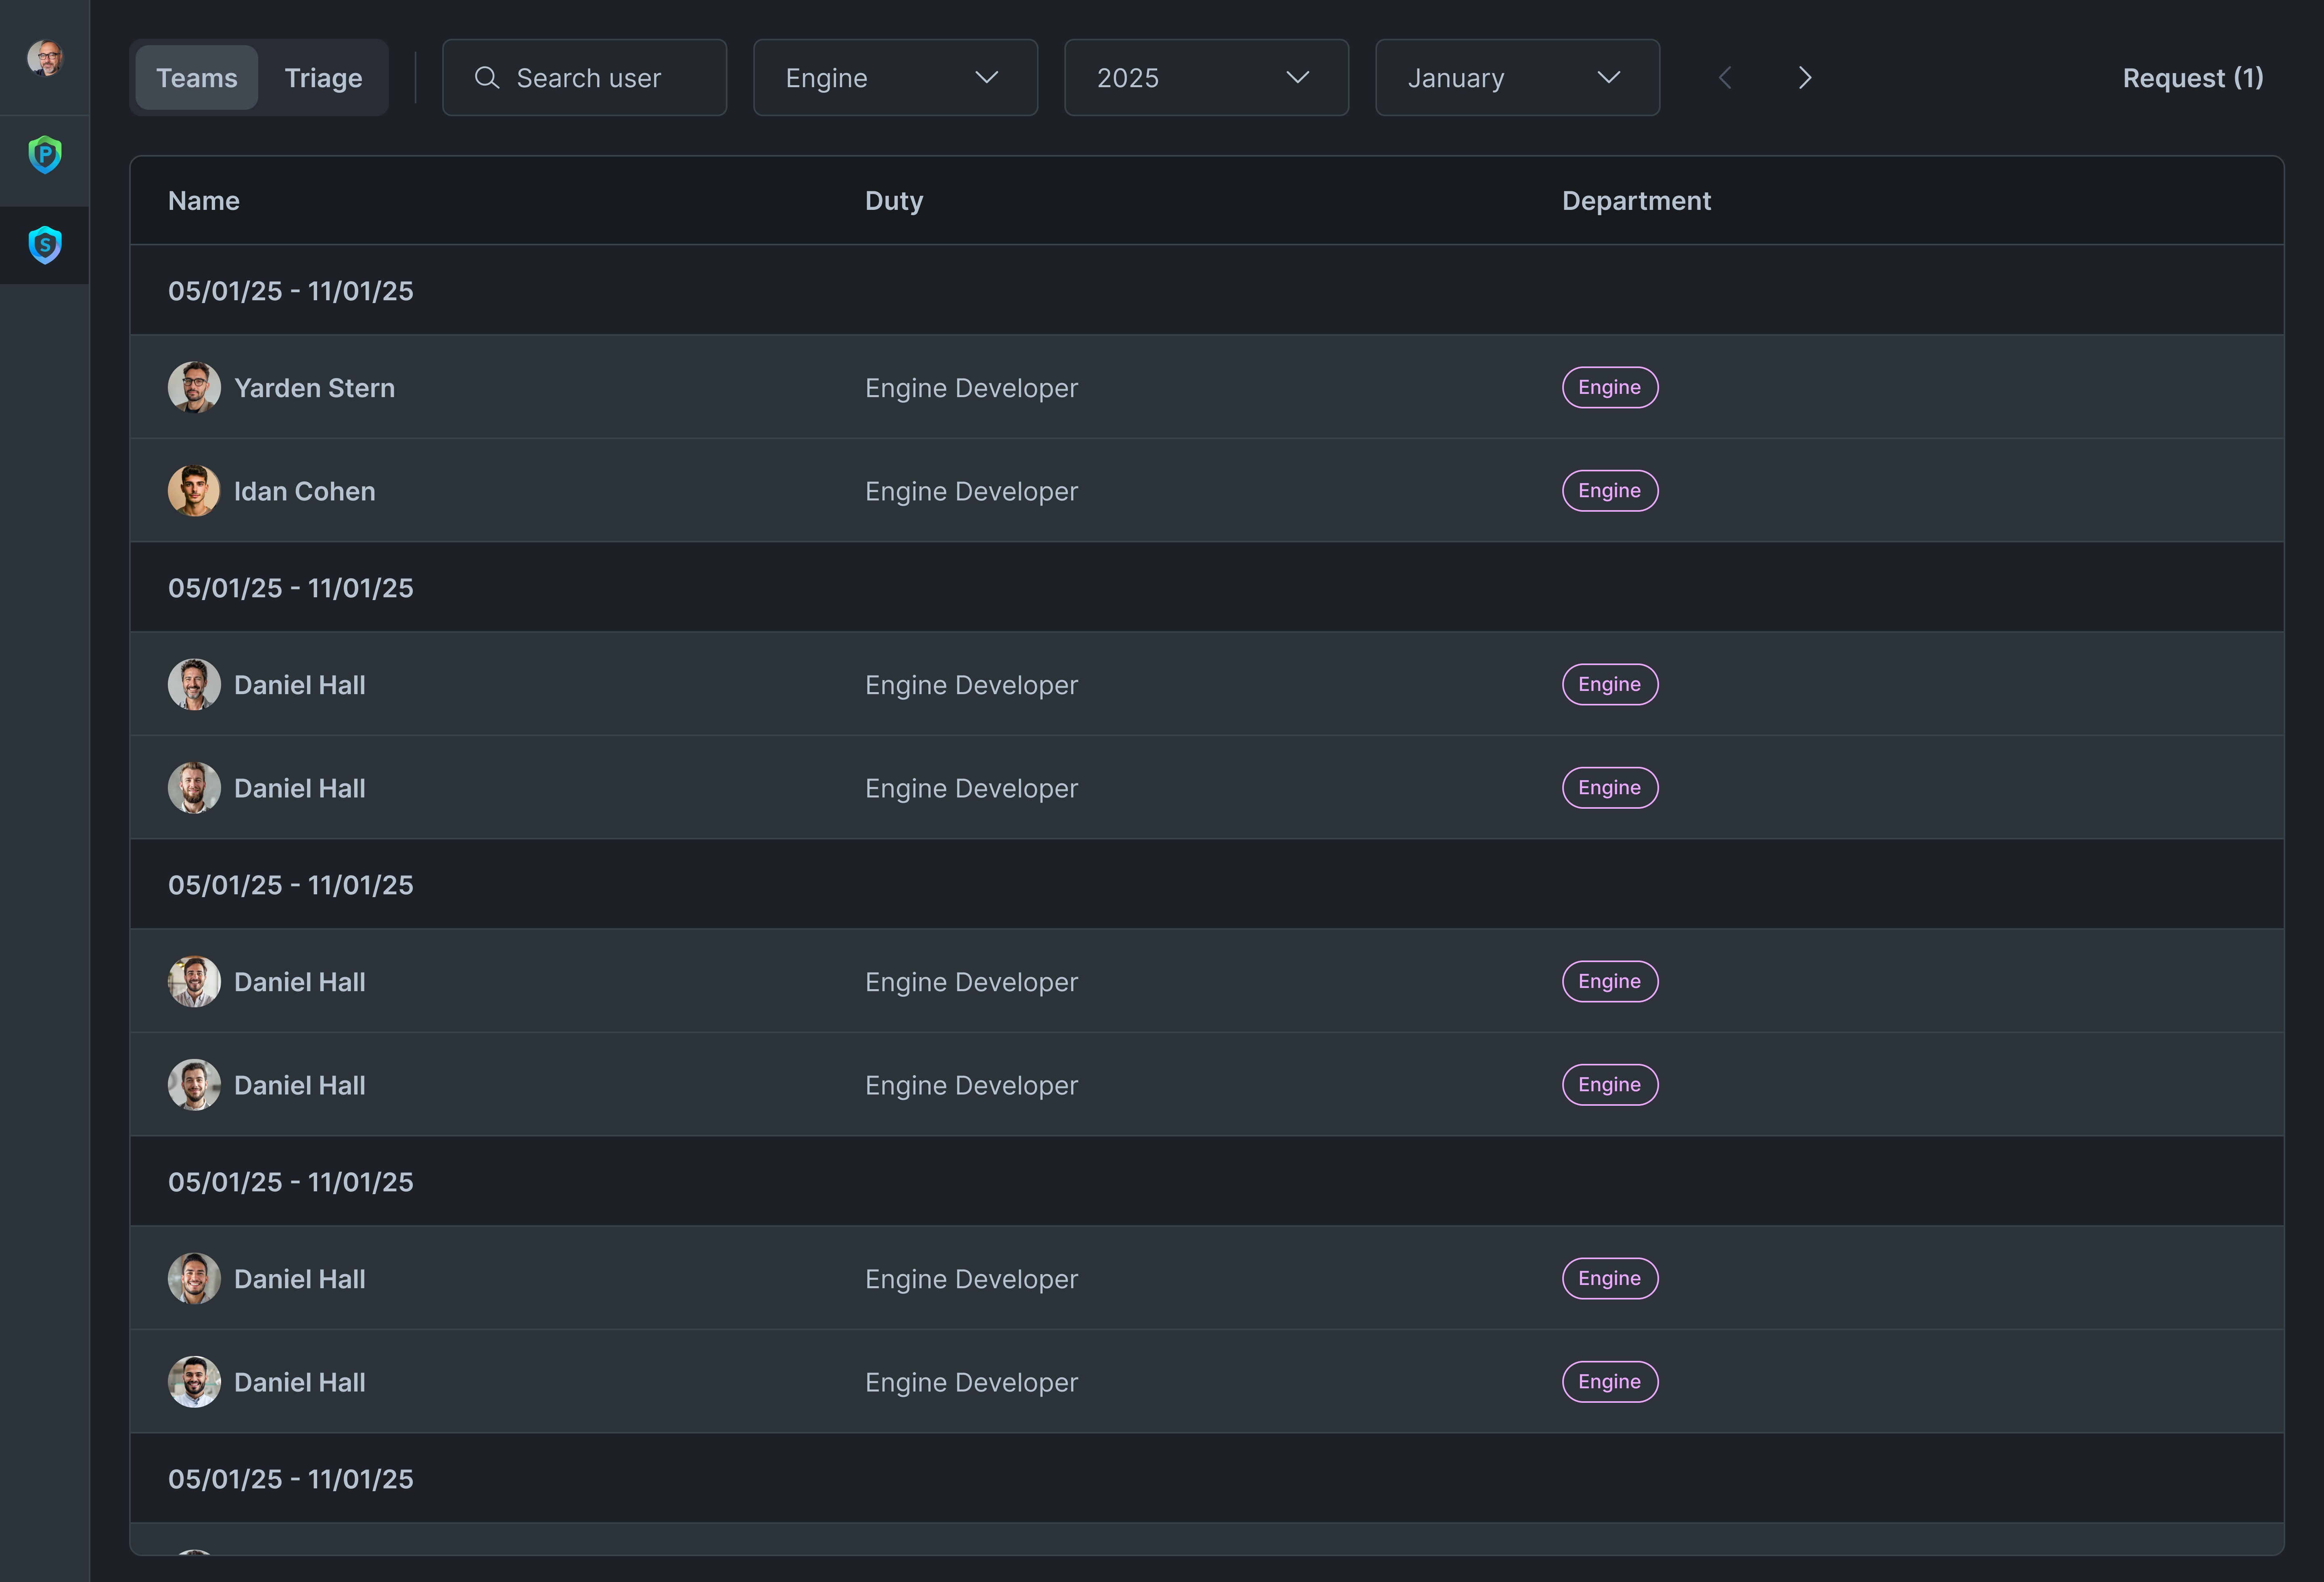Open the Engine department dropdown

(896, 78)
